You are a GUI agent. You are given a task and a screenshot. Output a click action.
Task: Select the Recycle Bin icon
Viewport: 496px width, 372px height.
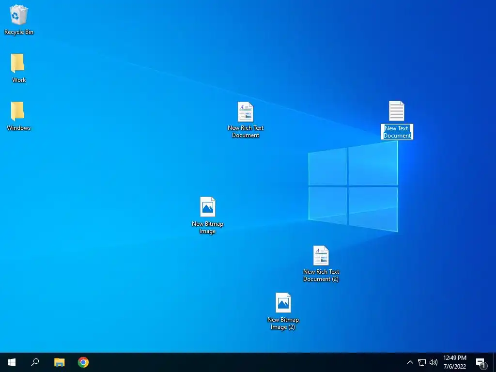pos(19,15)
